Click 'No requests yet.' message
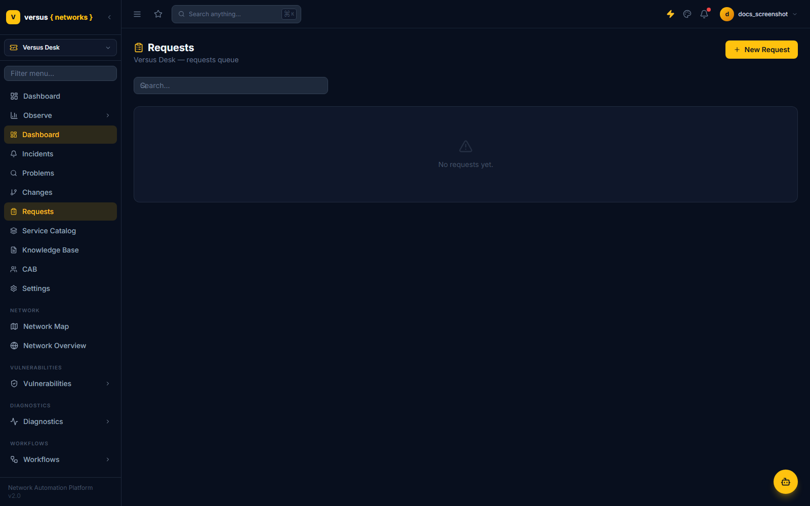 coord(466,164)
